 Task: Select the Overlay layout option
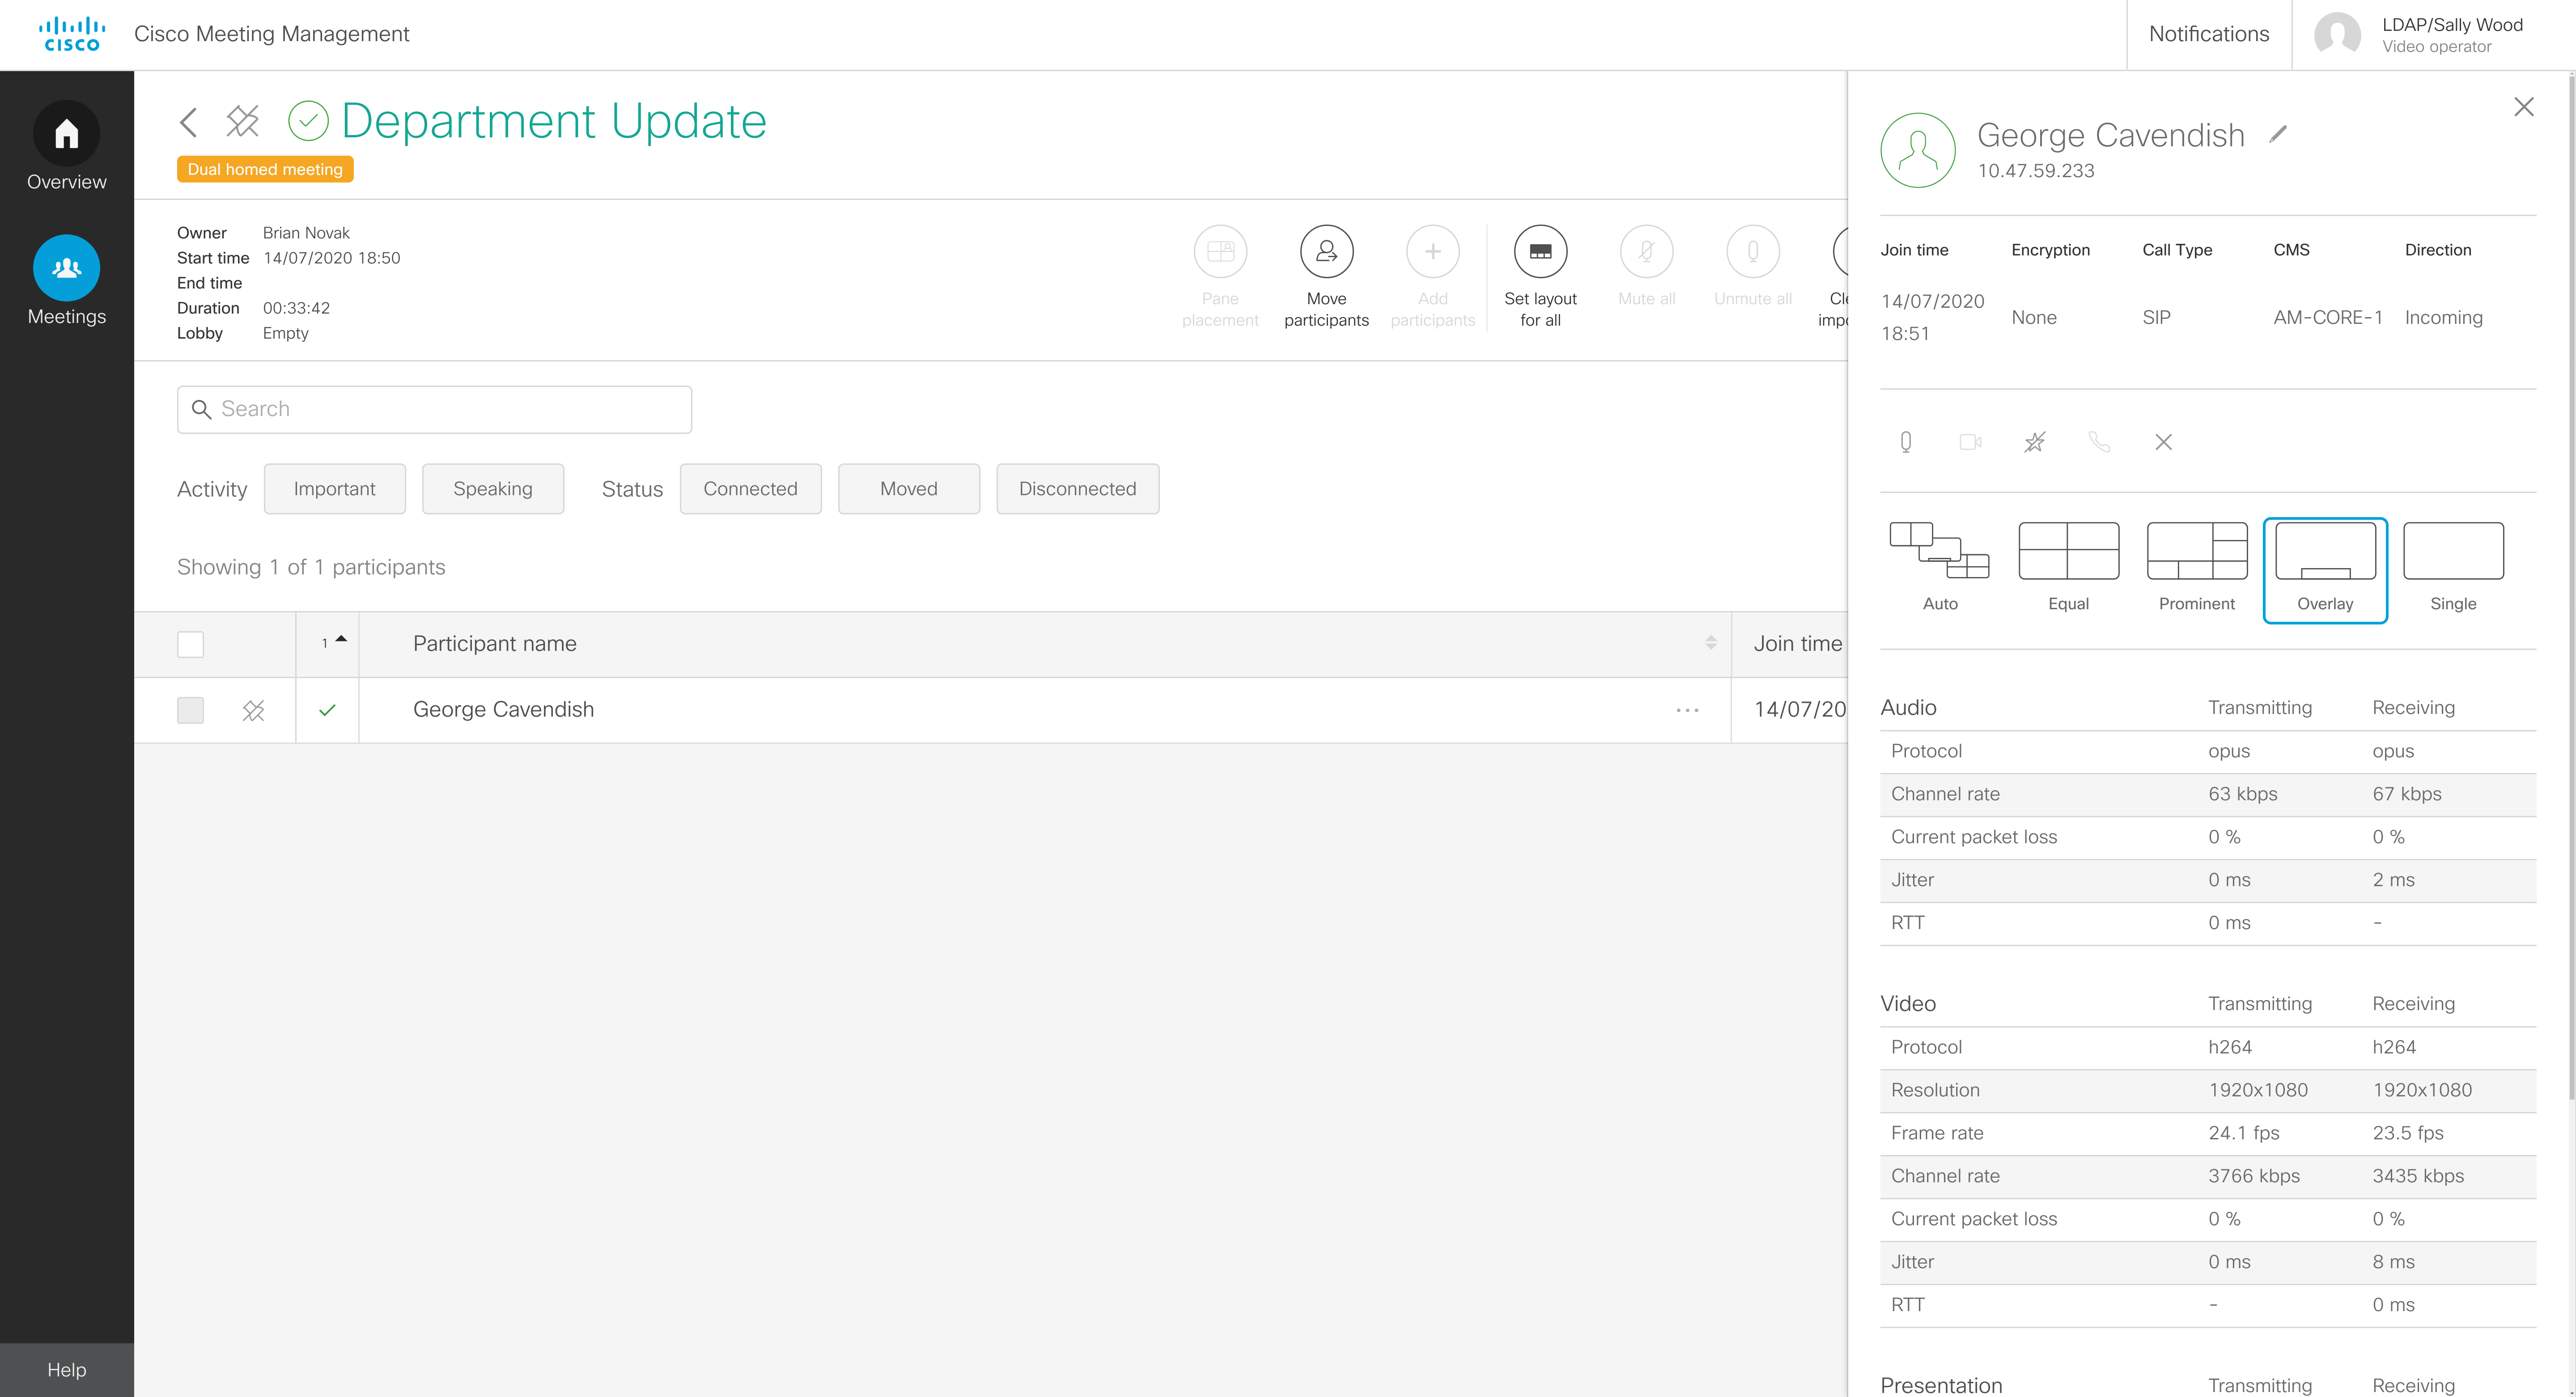pyautogui.click(x=2325, y=570)
